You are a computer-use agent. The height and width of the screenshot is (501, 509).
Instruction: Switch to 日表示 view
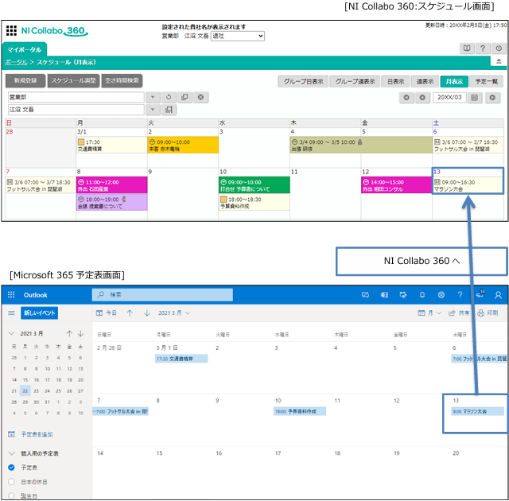coord(396,81)
